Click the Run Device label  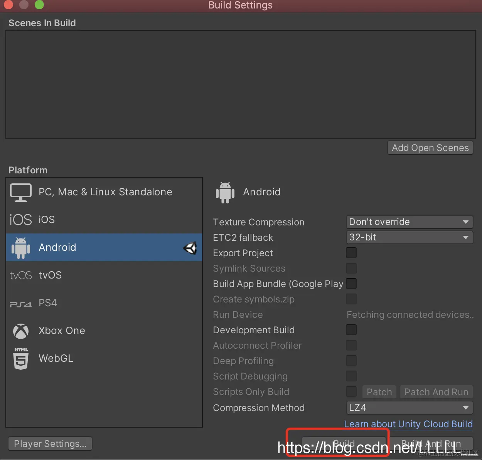pos(238,315)
